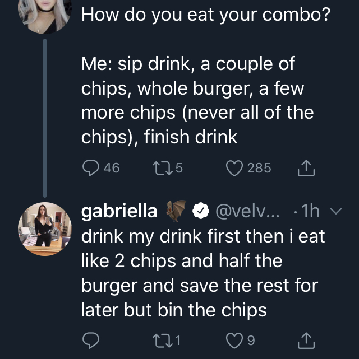Screen dimensions: 359x359
Task: Tap the bat emoji in gabriella's name
Action: [176, 211]
